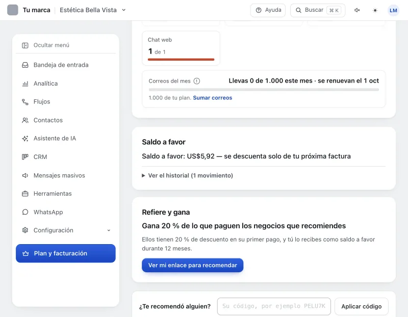Image resolution: width=408 pixels, height=317 pixels.
Task: Open Contactos in the sidebar
Action: click(x=66, y=120)
